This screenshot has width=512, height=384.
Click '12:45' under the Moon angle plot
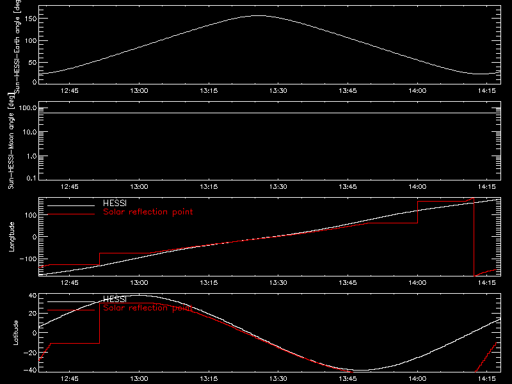click(x=70, y=187)
